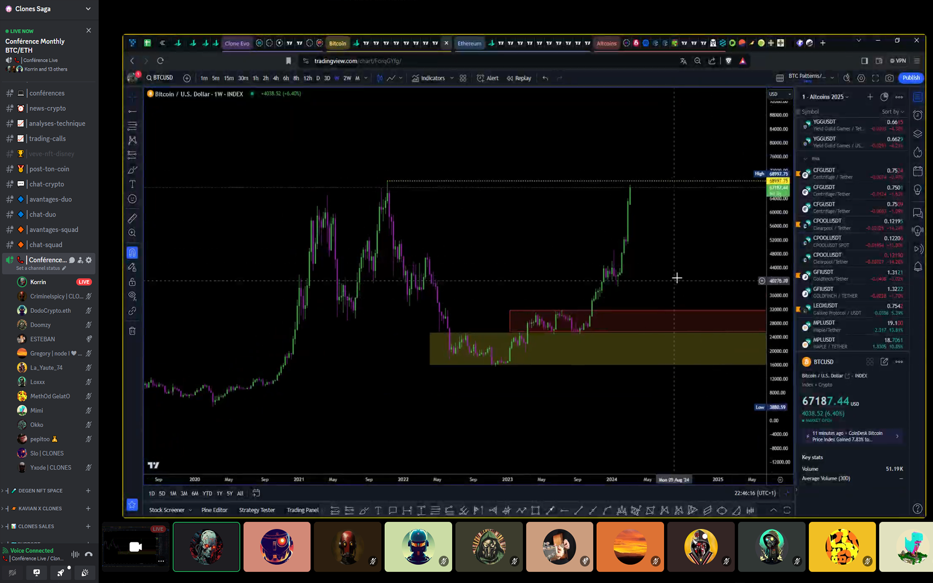933x583 pixels.
Task: Expand the Sort by dropdown in watchlist
Action: 893,112
